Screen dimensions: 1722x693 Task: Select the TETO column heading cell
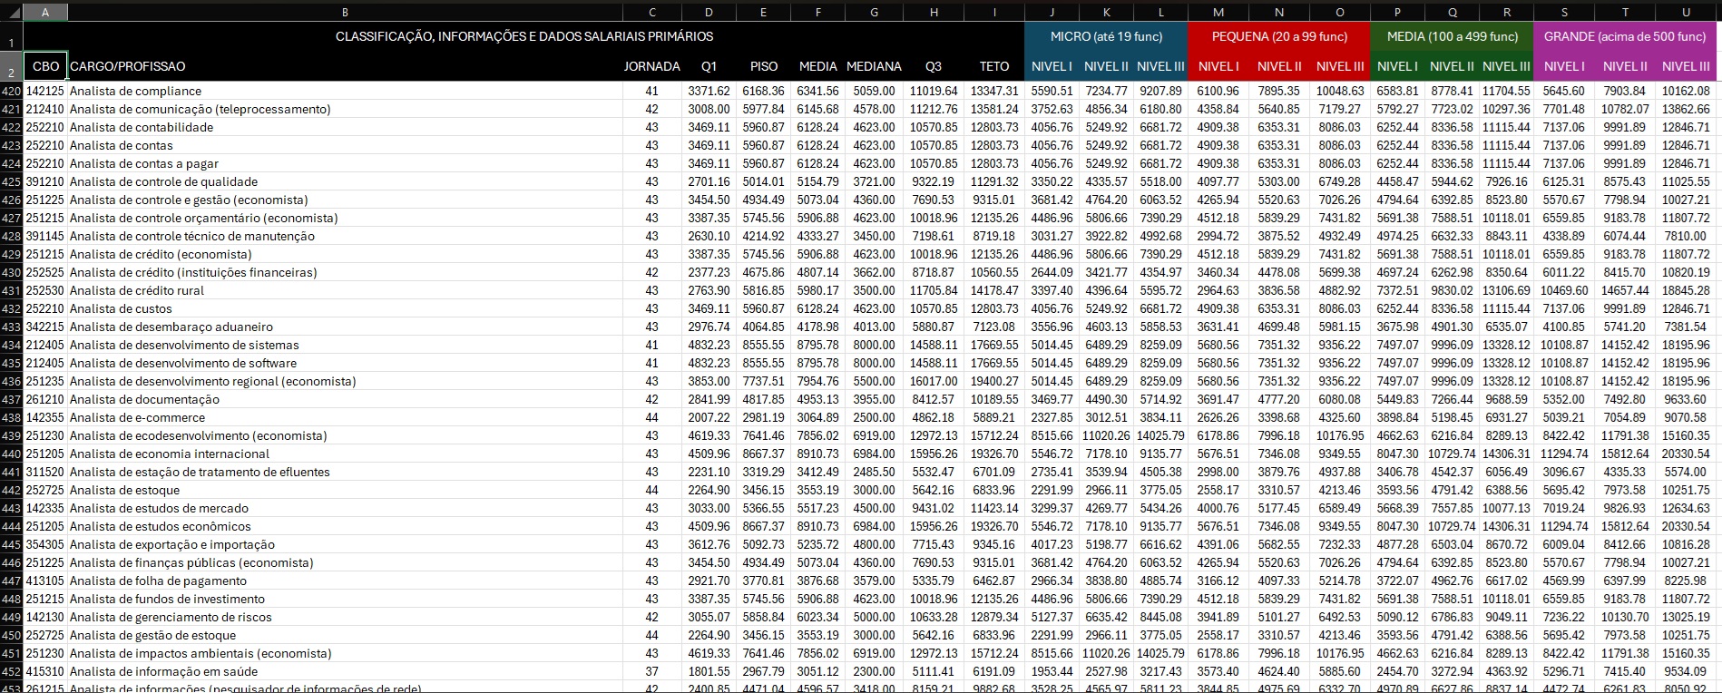click(x=994, y=66)
